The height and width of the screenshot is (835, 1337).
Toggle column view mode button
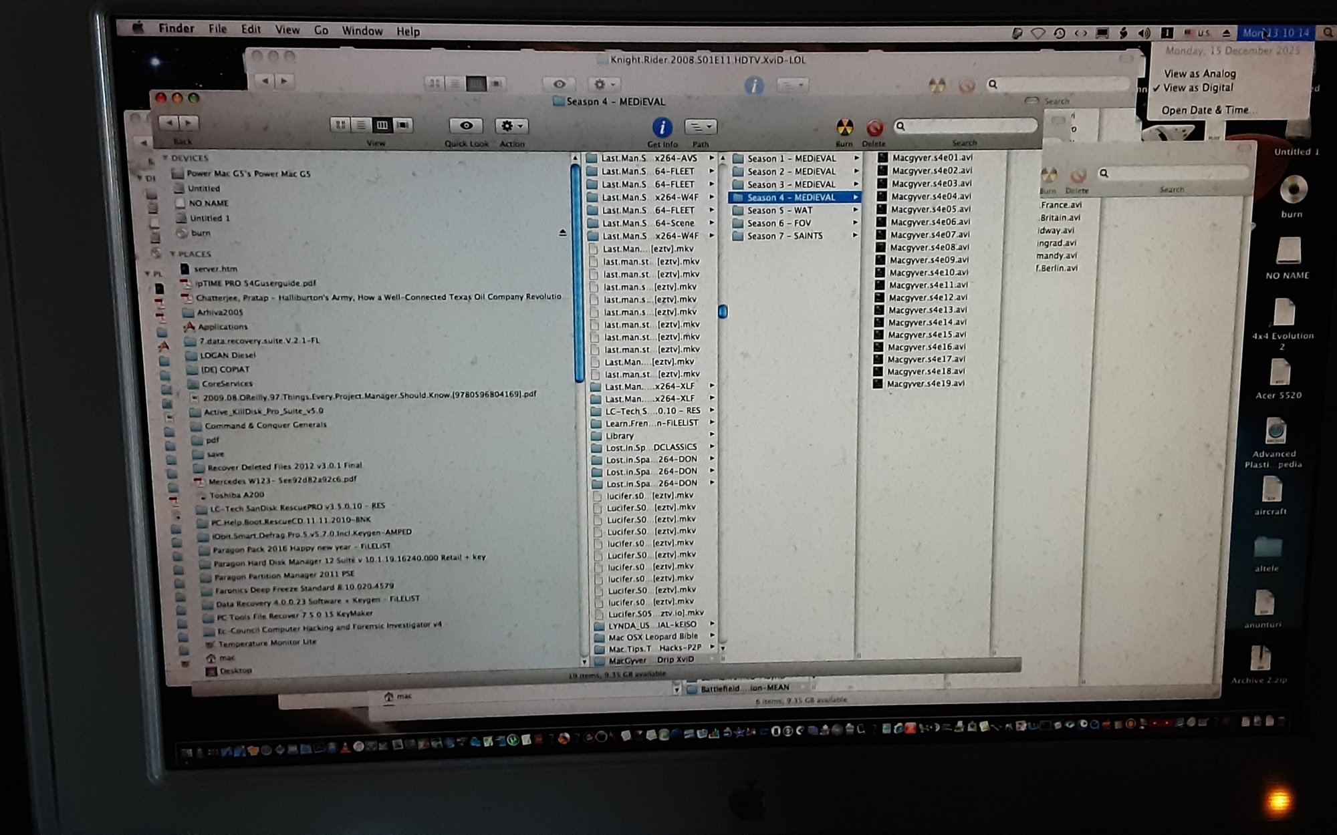(382, 125)
